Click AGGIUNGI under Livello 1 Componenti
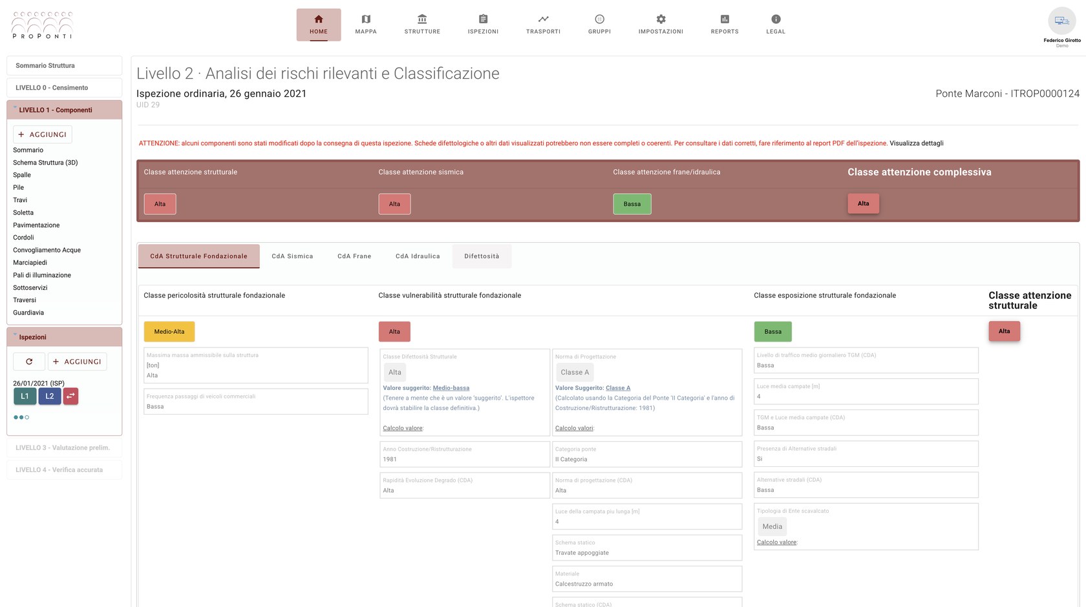 pyautogui.click(x=43, y=134)
